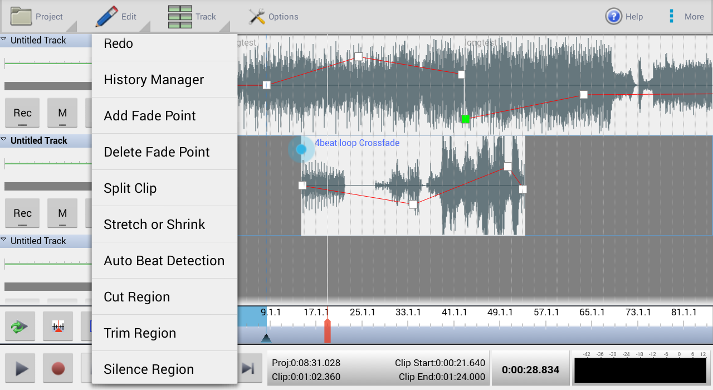This screenshot has width=713, height=390.
Task: Open Options with the tools icon
Action: [257, 17]
